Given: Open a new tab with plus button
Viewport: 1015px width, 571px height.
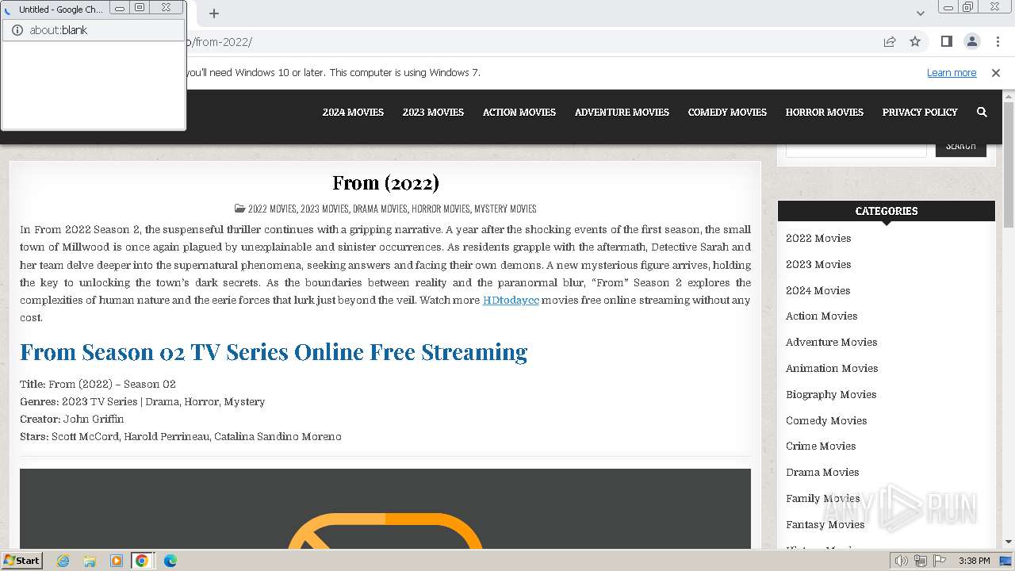Looking at the screenshot, I should [214, 13].
